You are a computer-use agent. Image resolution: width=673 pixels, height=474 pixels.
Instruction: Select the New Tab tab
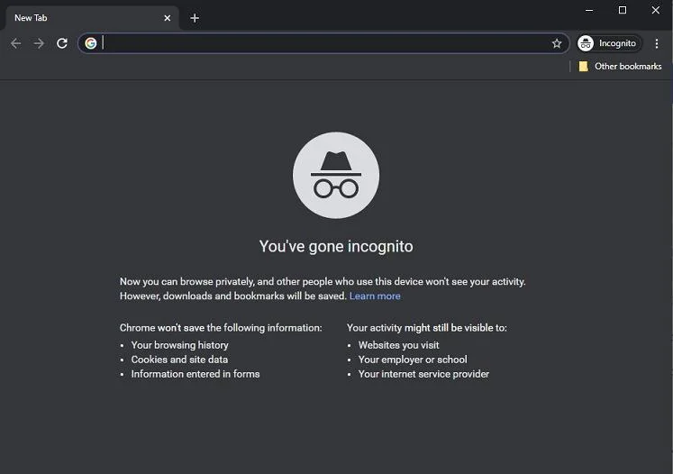pos(92,18)
